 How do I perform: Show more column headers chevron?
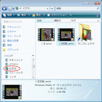coord(98,21)
